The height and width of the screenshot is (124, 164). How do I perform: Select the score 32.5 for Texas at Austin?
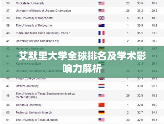[140, 120]
